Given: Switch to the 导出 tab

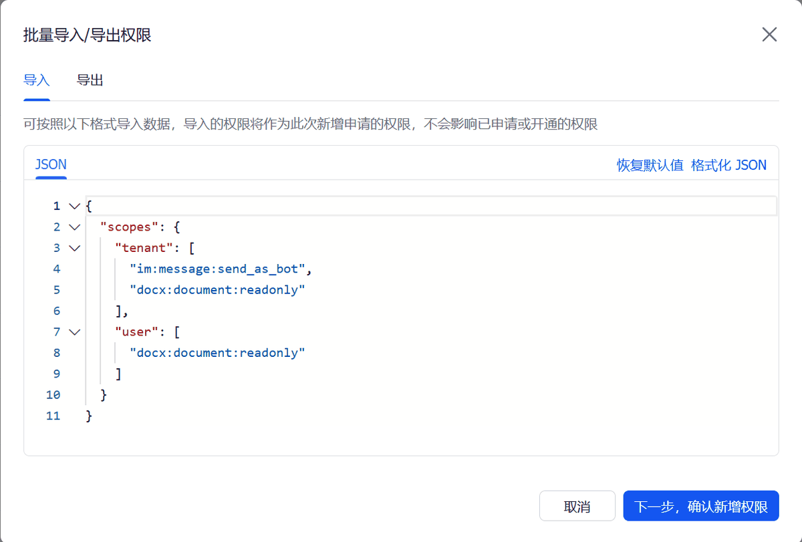Looking at the screenshot, I should (90, 81).
